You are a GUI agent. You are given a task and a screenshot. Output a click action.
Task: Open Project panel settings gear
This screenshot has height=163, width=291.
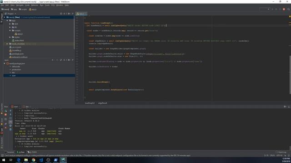[69, 14]
